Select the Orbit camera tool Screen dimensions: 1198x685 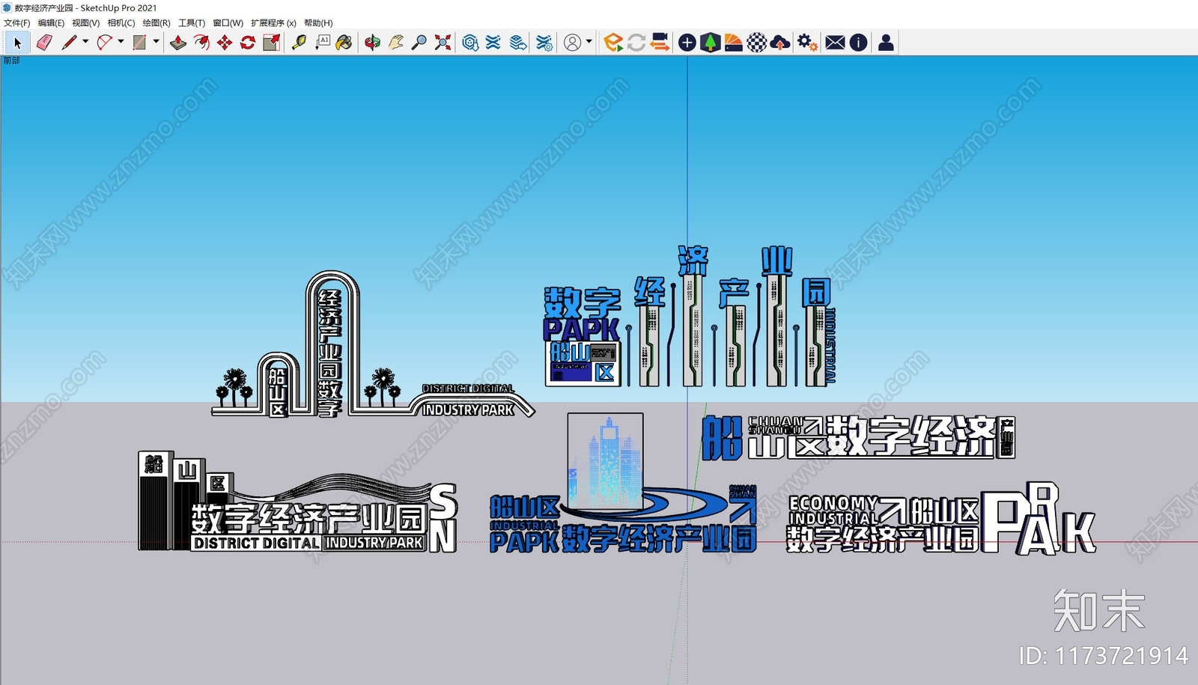pyautogui.click(x=372, y=43)
